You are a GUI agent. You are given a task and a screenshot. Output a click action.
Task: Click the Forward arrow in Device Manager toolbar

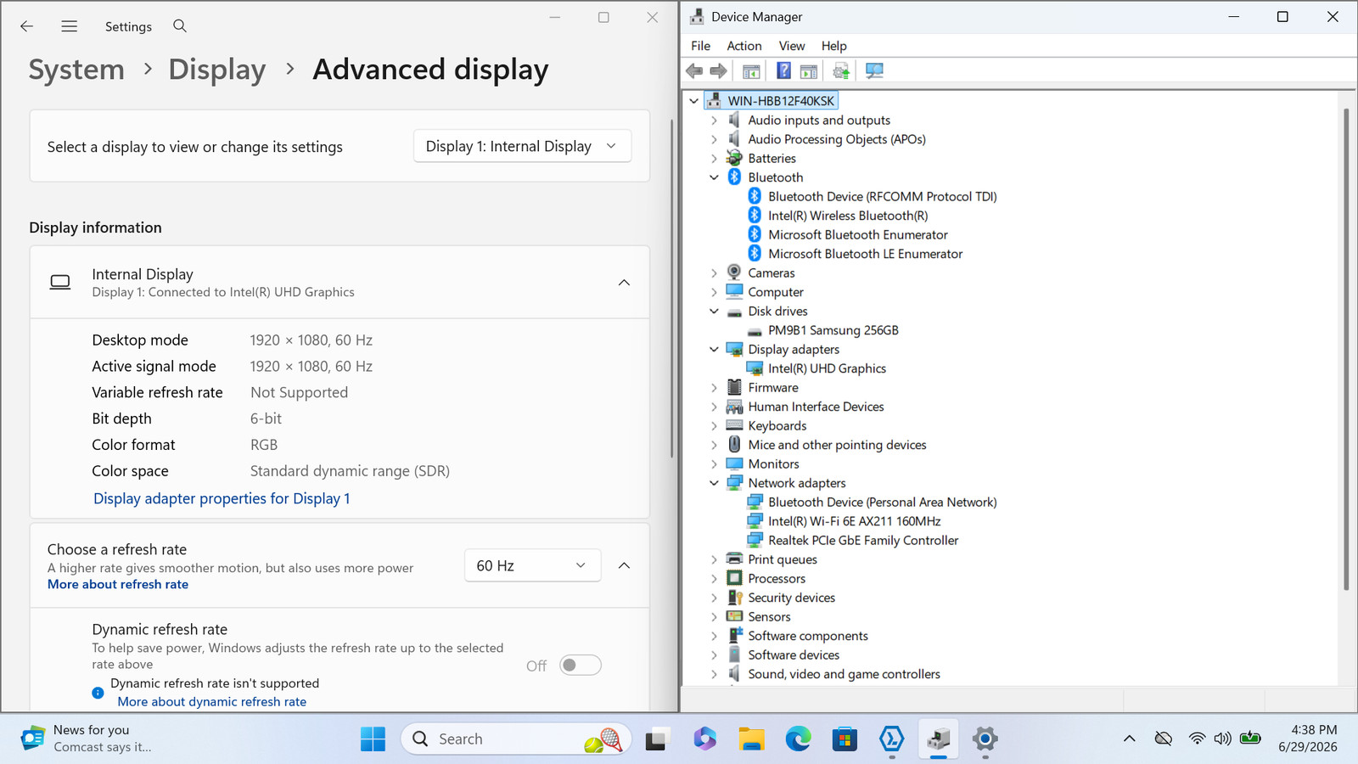point(718,71)
